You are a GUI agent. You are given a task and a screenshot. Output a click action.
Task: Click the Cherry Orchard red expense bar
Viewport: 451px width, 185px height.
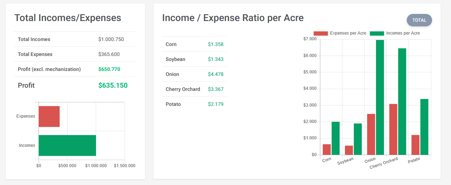tap(393, 129)
